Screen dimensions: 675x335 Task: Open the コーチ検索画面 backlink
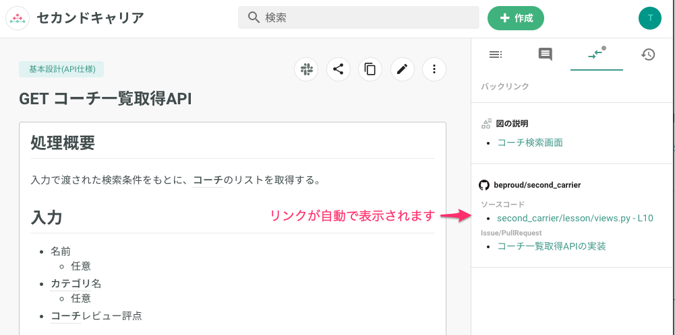[x=530, y=143]
